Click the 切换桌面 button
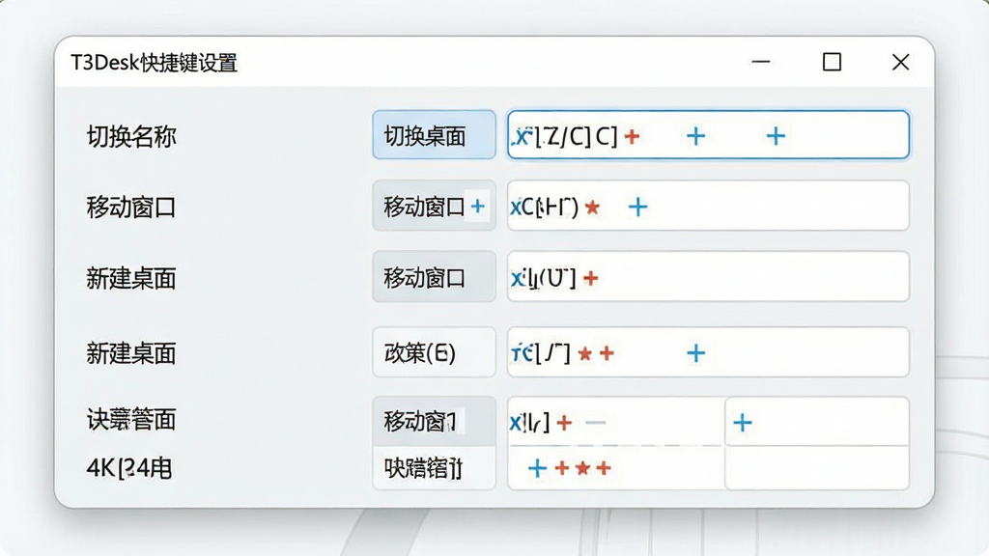Screen dimensions: 989x556 pos(434,134)
